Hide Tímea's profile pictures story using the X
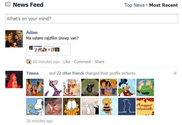The width and height of the screenshot is (182, 125). point(175,73)
